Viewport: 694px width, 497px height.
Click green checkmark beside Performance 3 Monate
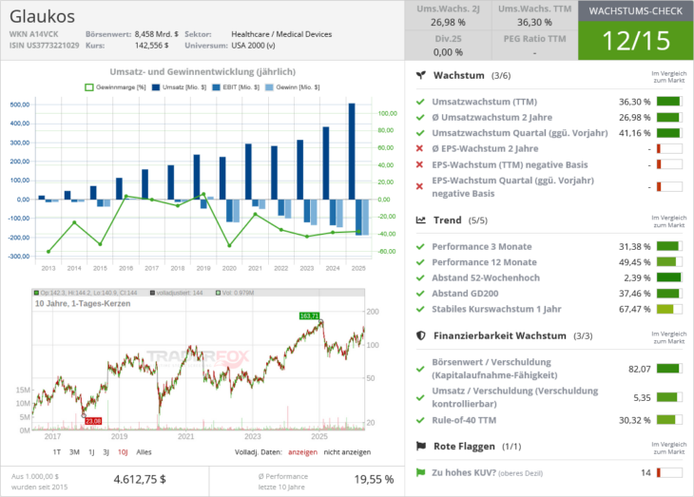420,246
